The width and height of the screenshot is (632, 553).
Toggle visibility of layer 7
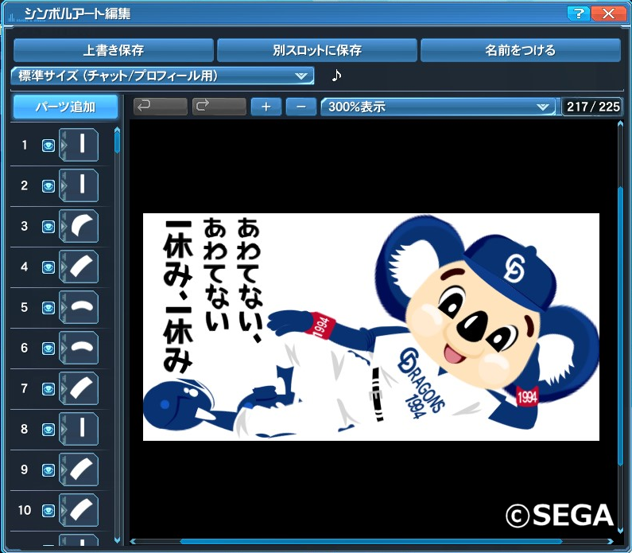coord(48,389)
